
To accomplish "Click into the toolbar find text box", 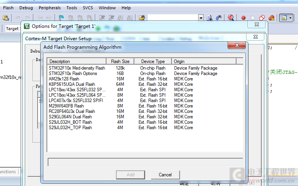I will coord(173,18).
